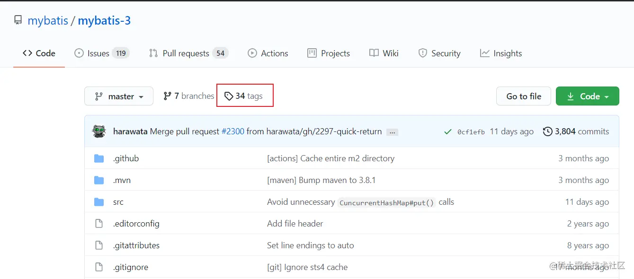Open commit hash 0cf1efb

coord(471,132)
